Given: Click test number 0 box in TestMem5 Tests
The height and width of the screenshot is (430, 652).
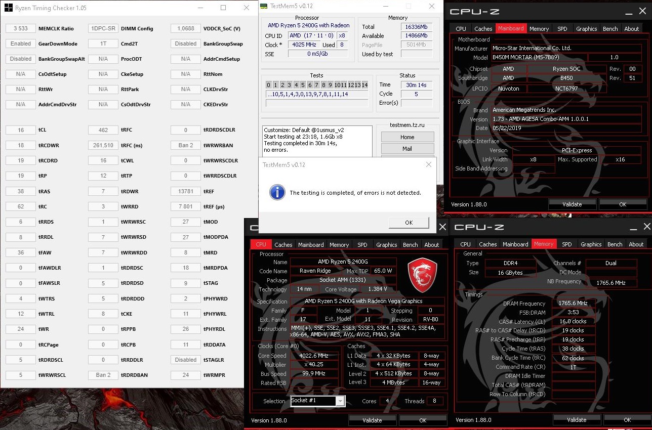Looking at the screenshot, I should pos(268,84).
